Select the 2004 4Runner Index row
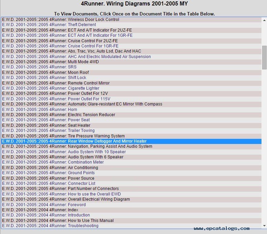The image size is (267, 234). click(x=131, y=210)
